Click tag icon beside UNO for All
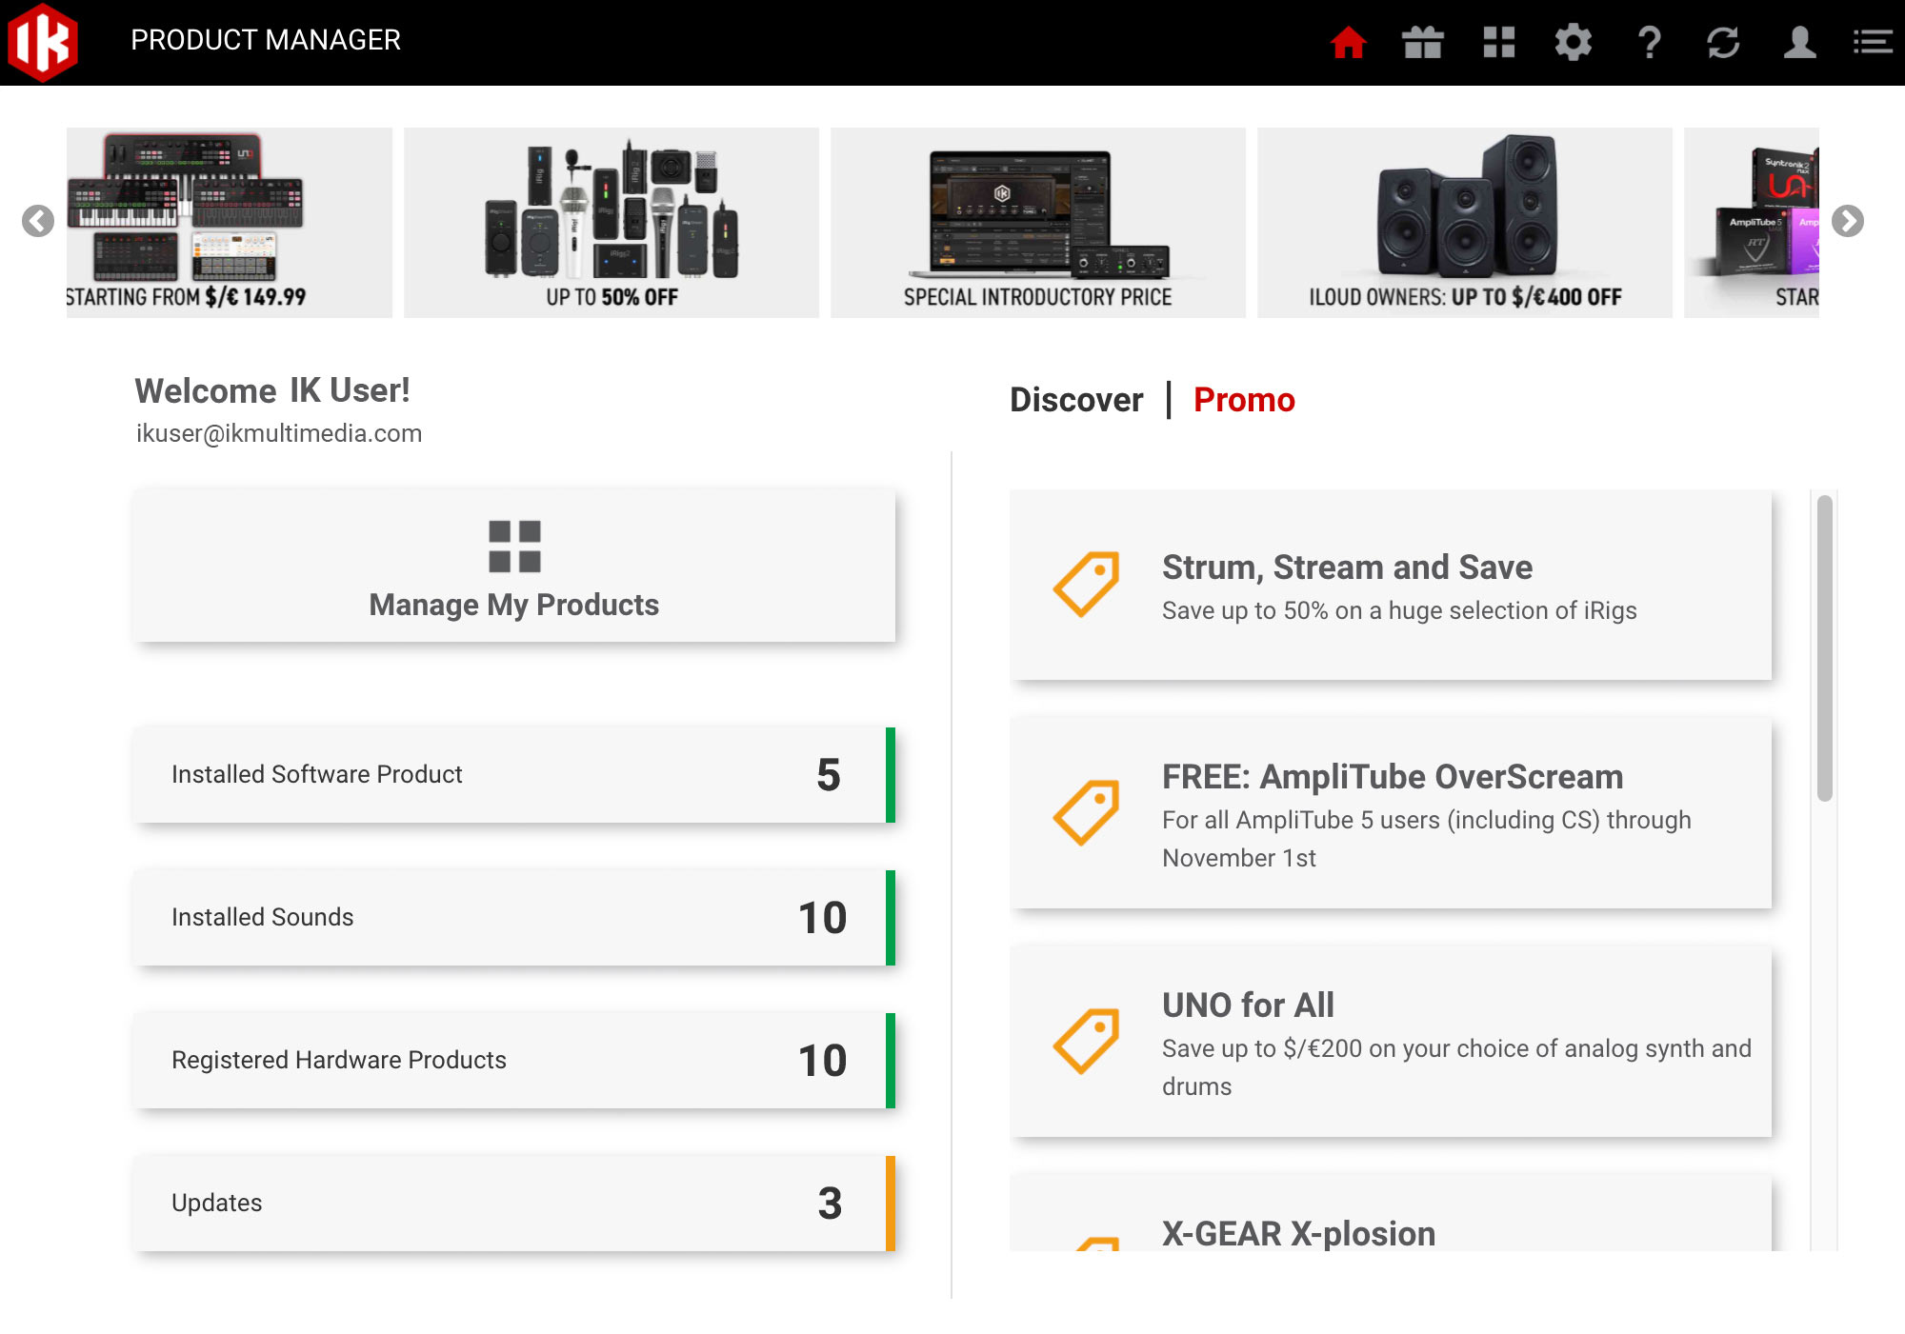This screenshot has height=1334, width=1905. coord(1086,1041)
